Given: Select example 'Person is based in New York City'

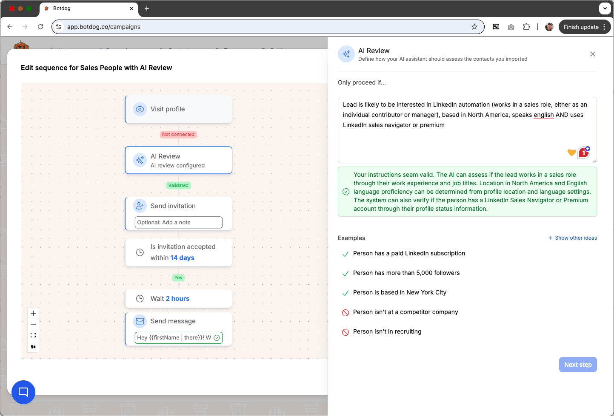Looking at the screenshot, I should 399,292.
